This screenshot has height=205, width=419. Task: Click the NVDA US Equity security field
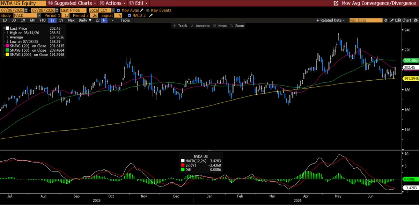click(22, 3)
